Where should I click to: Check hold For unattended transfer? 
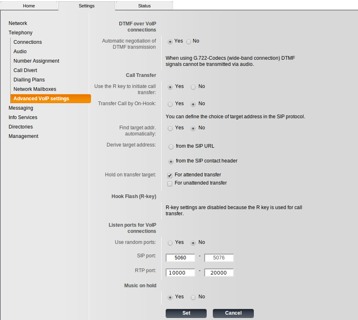(x=170, y=184)
